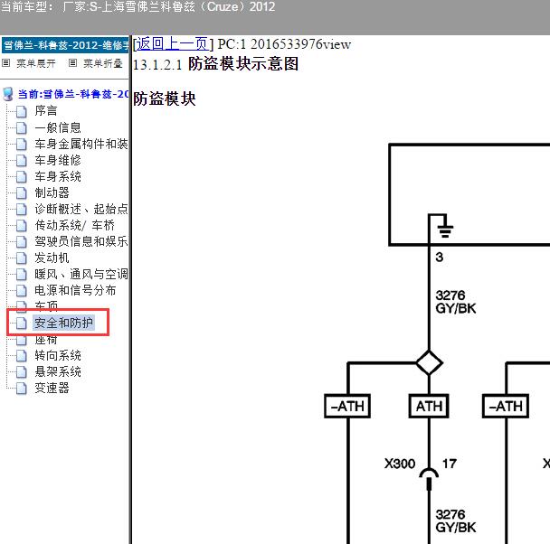Click the page icon beside 制动器

(22, 193)
